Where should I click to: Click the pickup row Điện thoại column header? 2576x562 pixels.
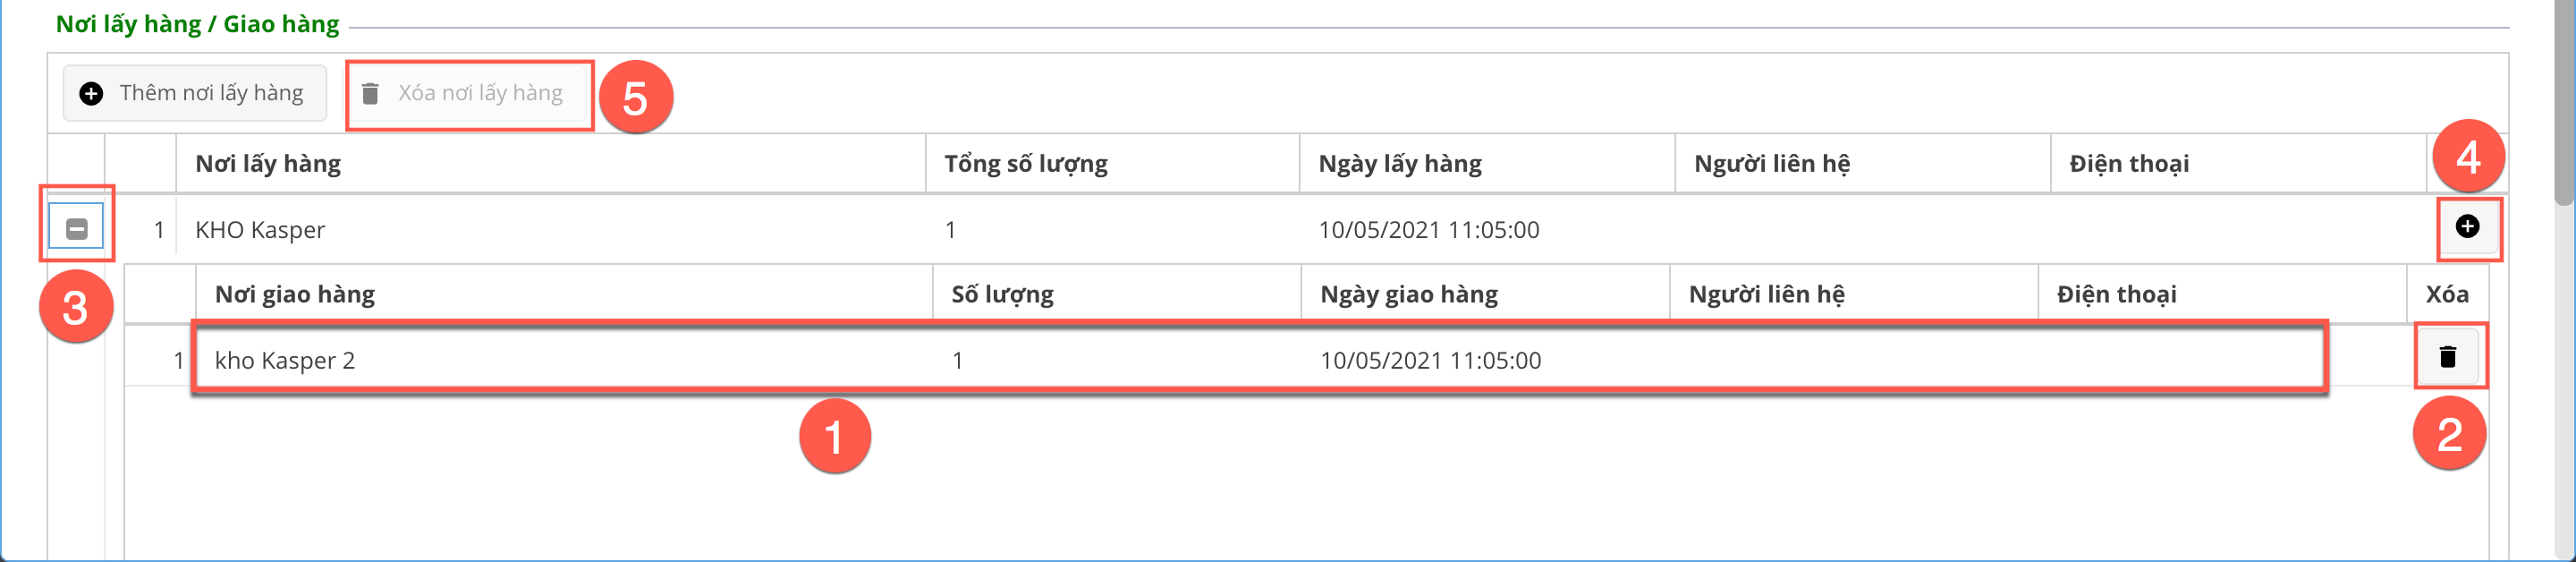coord(2129,164)
